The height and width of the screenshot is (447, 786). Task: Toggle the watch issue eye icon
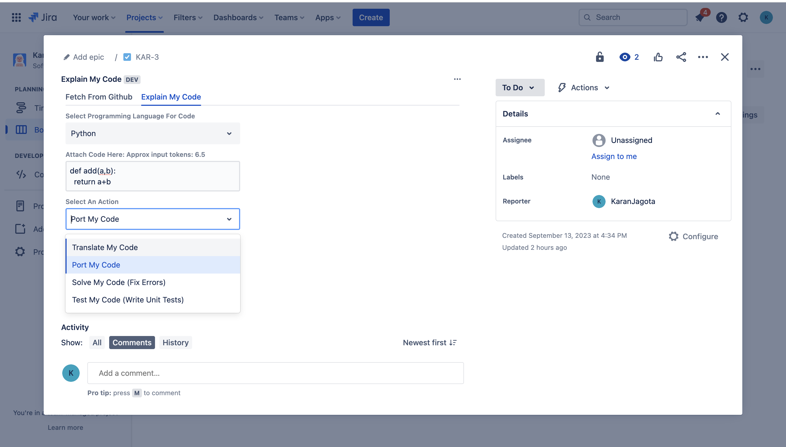click(625, 57)
